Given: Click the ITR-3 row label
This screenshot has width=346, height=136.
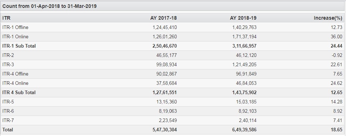Looking at the screenshot, I should click(8, 65).
